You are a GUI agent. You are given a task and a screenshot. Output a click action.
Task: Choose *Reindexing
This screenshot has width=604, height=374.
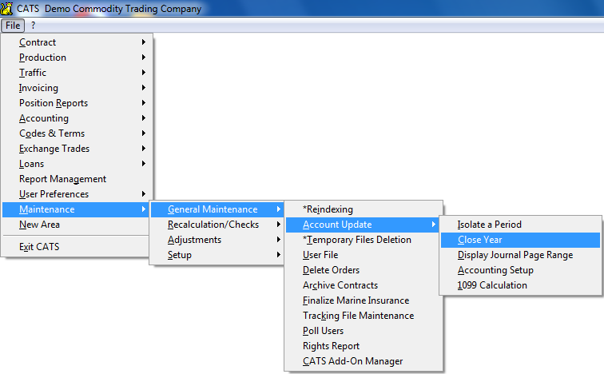point(364,209)
